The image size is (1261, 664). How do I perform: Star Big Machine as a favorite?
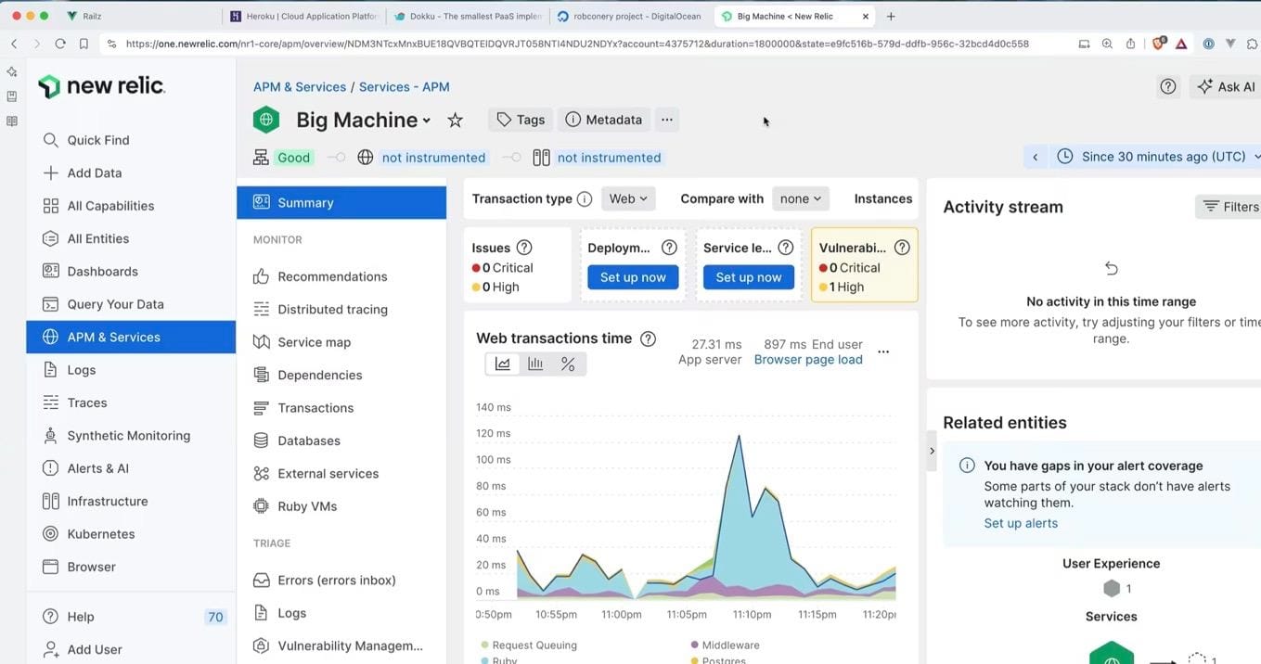[x=455, y=120]
